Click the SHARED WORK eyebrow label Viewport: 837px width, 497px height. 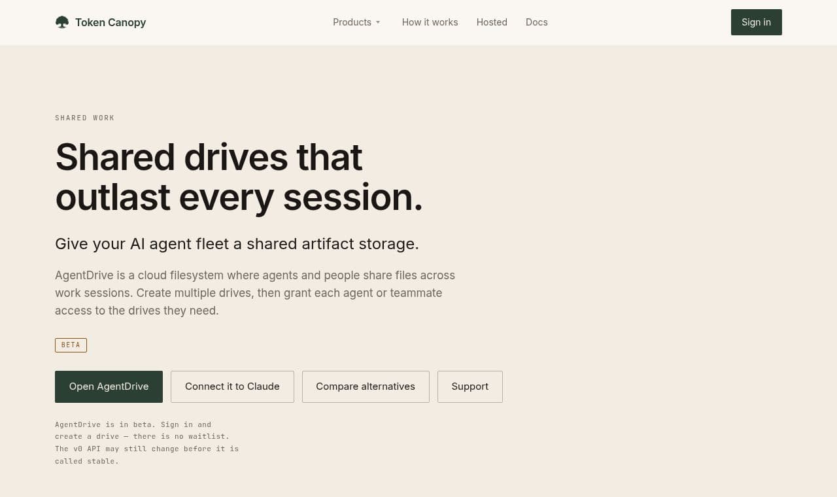point(85,118)
